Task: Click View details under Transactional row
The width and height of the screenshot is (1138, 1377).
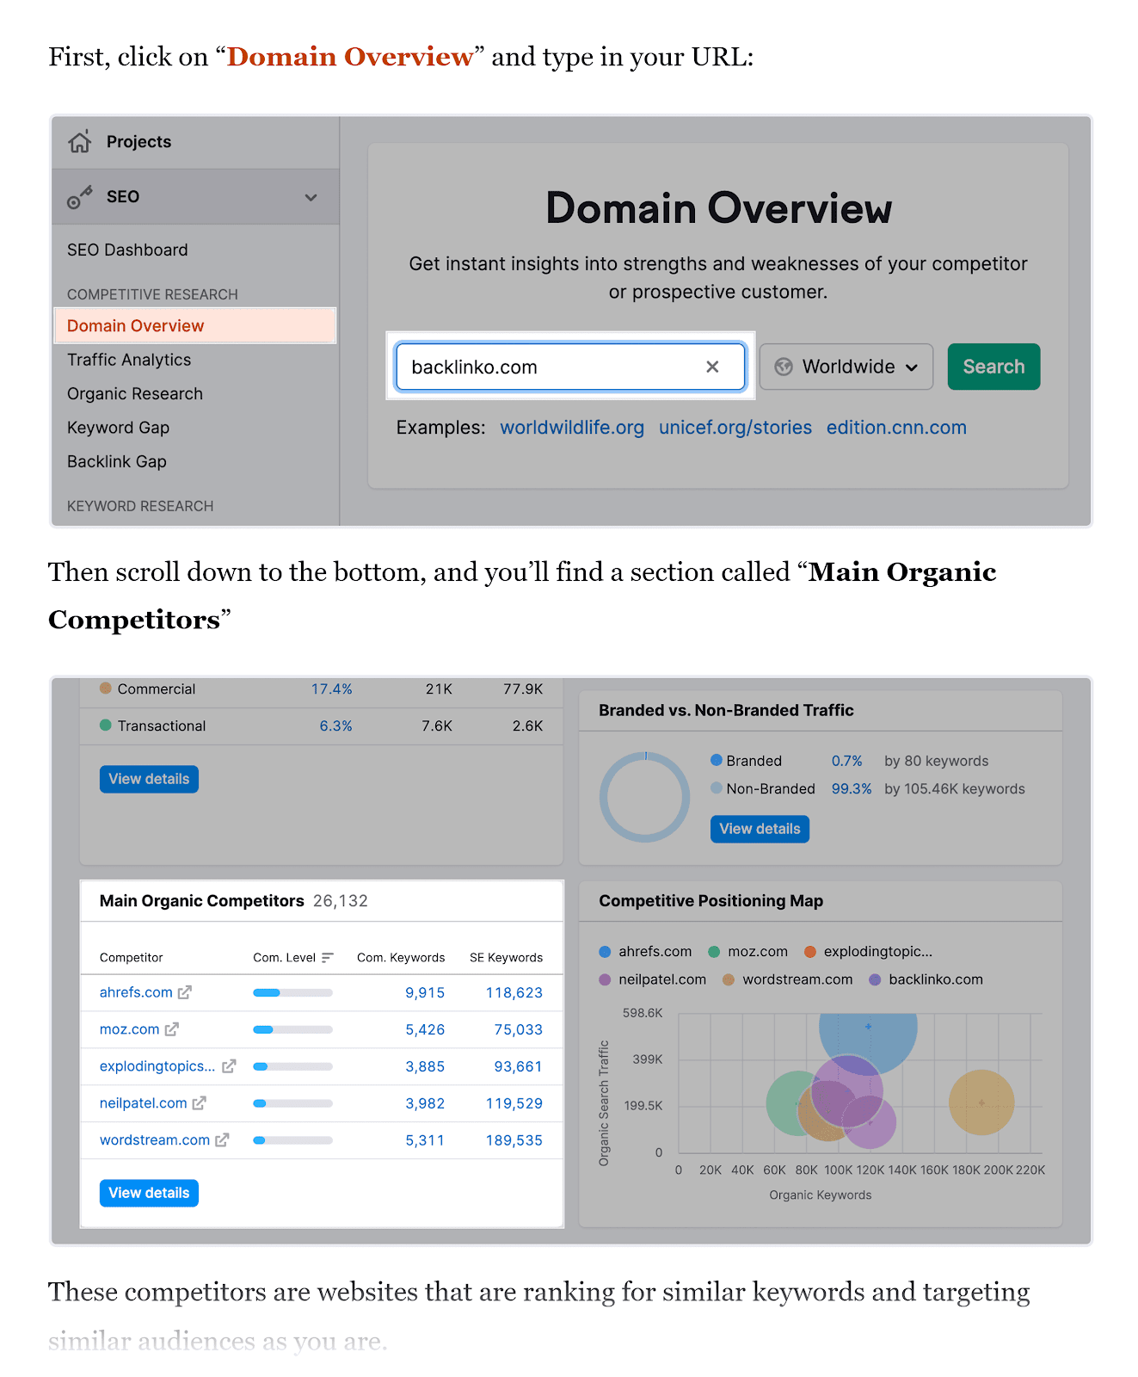Action: [149, 779]
